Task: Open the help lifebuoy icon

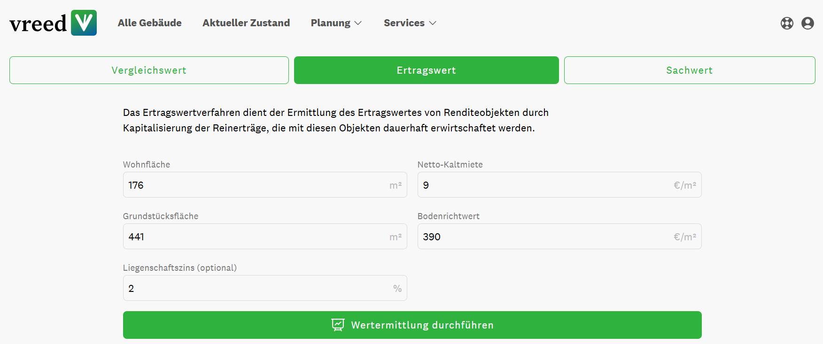Action: click(x=787, y=23)
